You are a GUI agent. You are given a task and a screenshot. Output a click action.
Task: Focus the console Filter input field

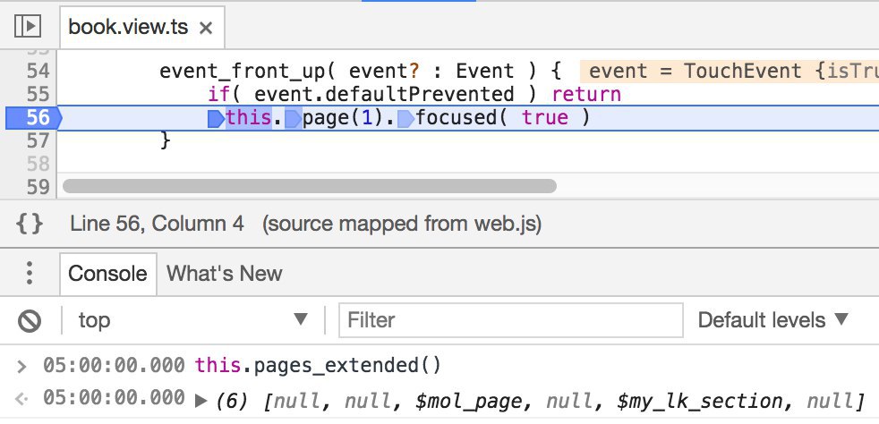point(511,320)
